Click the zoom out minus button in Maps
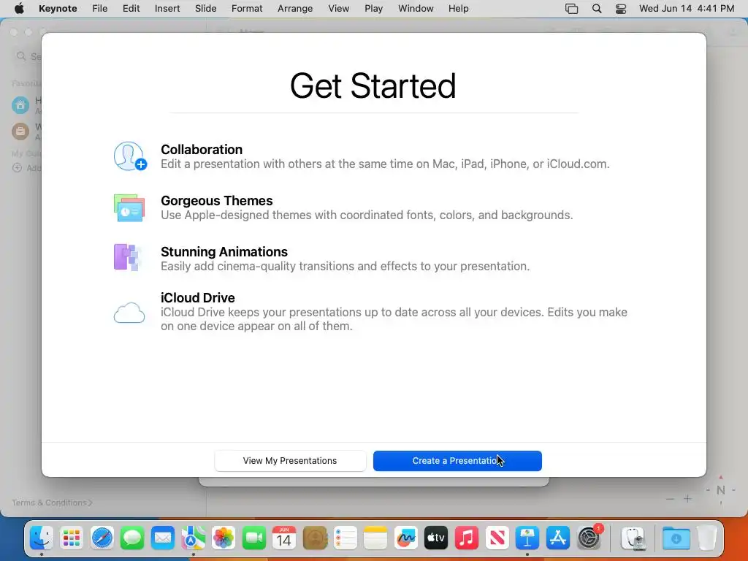 671,499
